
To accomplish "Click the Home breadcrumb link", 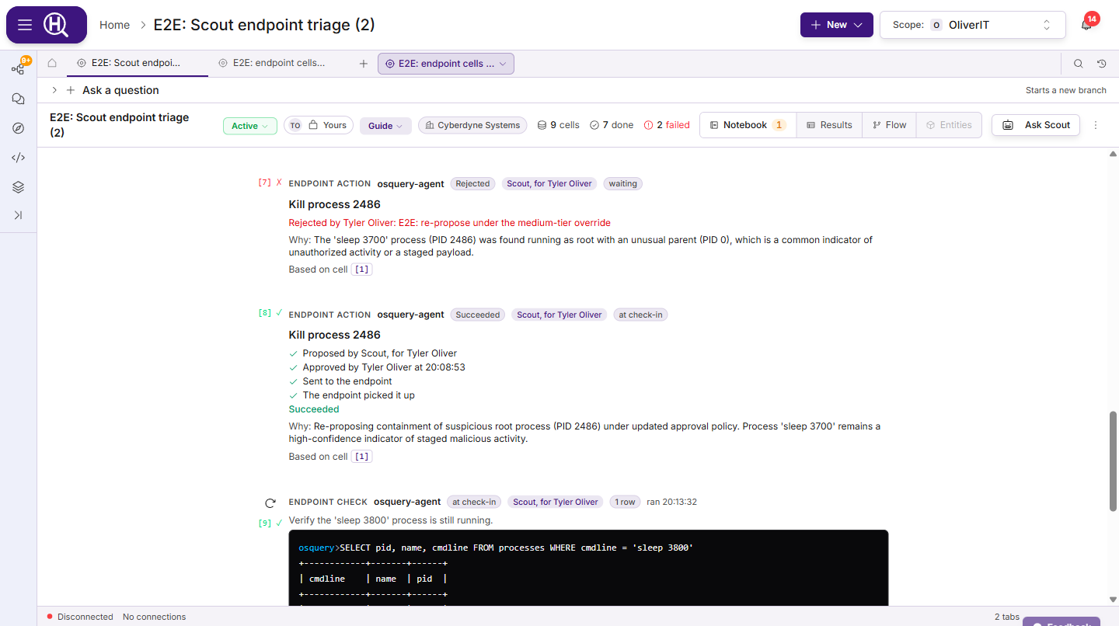I will point(114,25).
